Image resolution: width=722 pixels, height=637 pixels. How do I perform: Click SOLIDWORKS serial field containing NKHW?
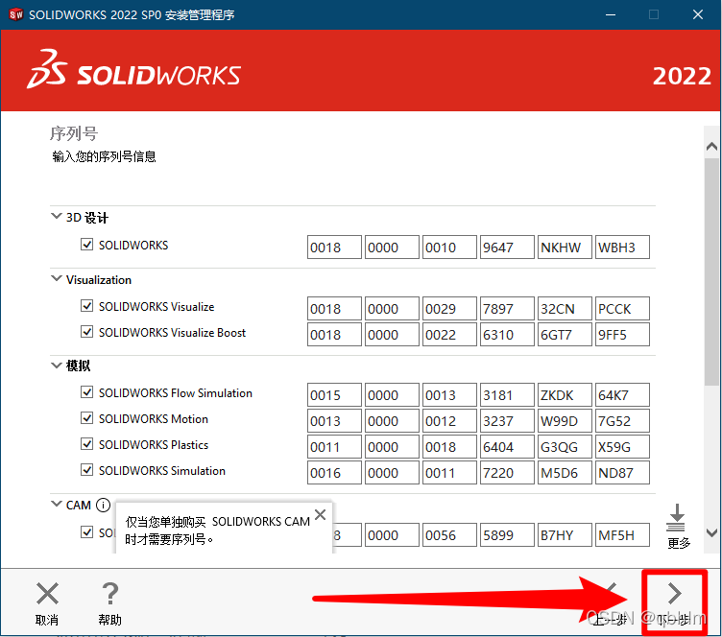565,248
